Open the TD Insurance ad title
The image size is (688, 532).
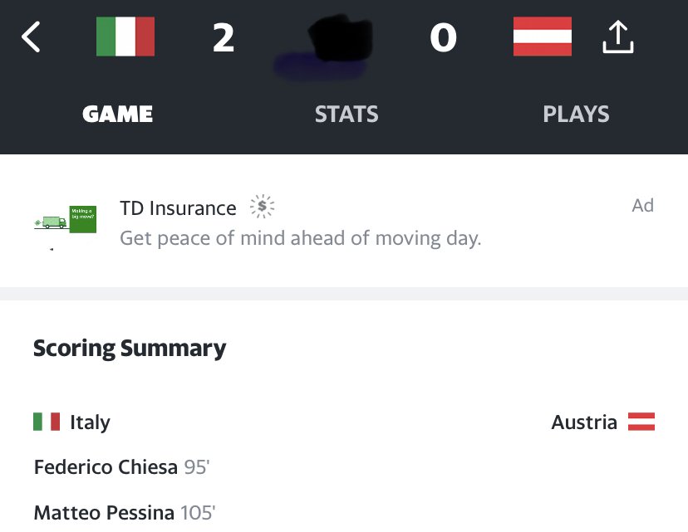tap(178, 207)
